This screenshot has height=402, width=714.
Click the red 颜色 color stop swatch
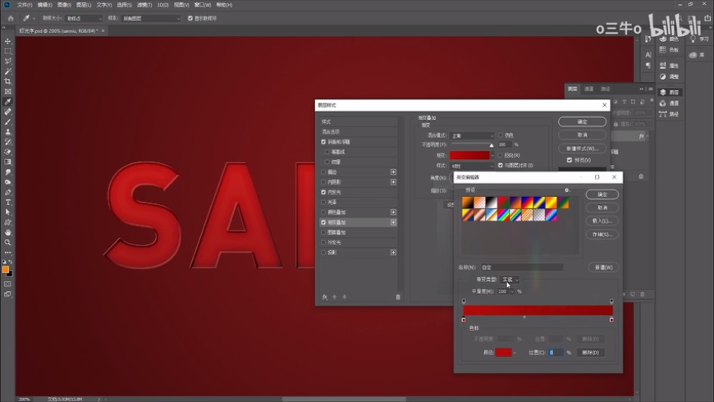coord(503,352)
